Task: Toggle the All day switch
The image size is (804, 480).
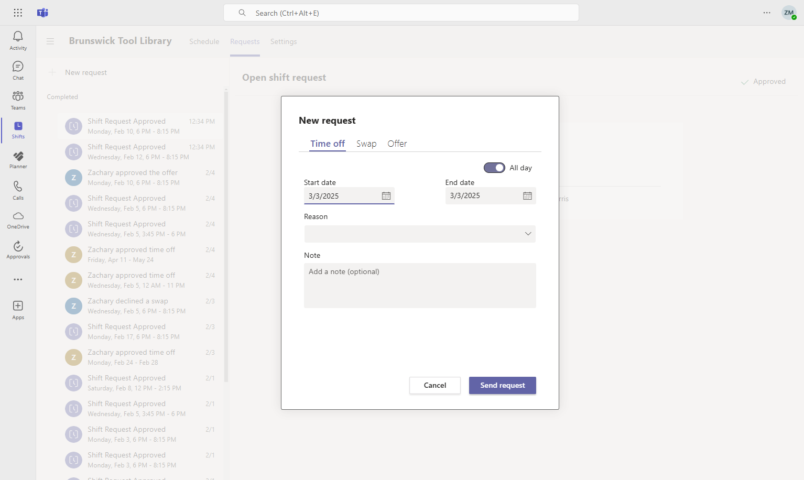Action: tap(494, 168)
